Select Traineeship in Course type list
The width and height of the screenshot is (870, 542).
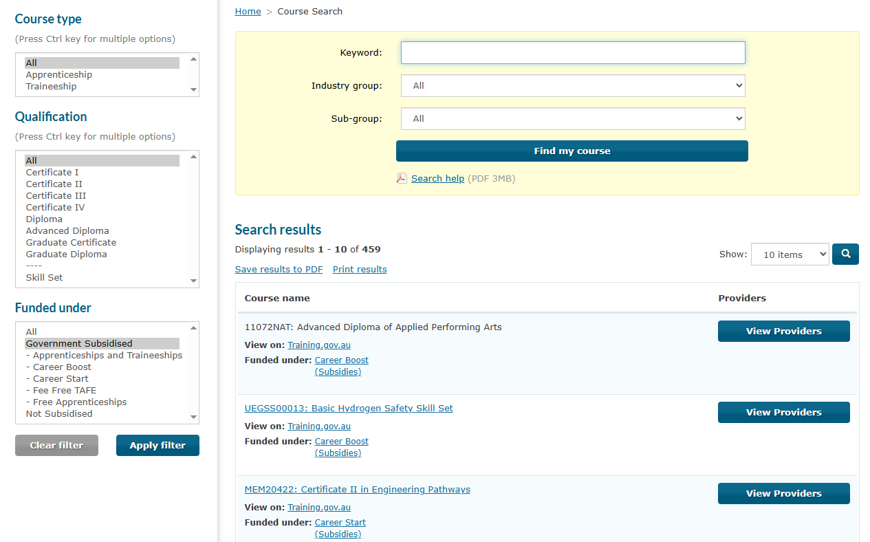click(x=102, y=87)
